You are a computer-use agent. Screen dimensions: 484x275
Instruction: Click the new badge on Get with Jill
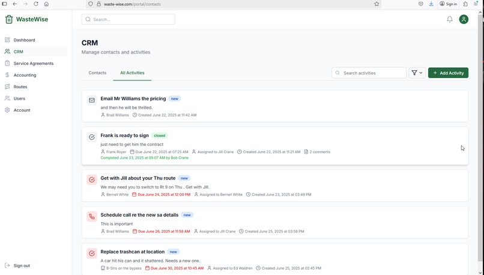pos(184,178)
